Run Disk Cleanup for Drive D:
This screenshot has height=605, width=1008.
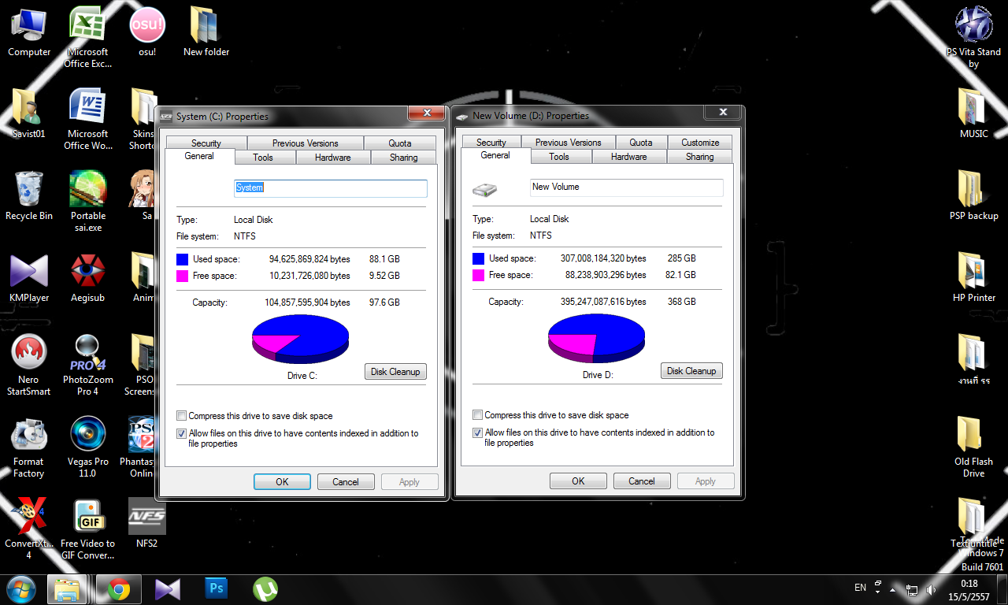(x=691, y=371)
